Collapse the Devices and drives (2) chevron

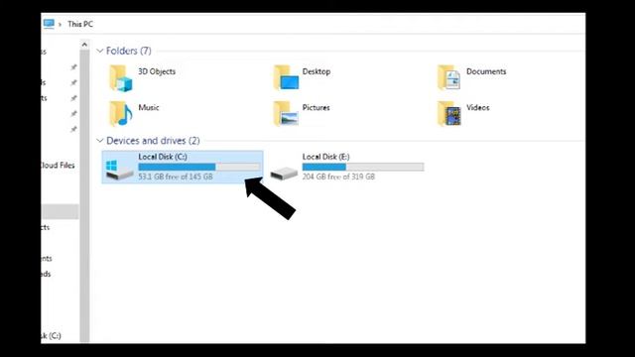pyautogui.click(x=99, y=141)
